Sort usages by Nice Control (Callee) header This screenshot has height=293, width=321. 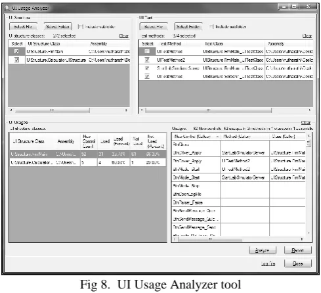(x=196, y=137)
